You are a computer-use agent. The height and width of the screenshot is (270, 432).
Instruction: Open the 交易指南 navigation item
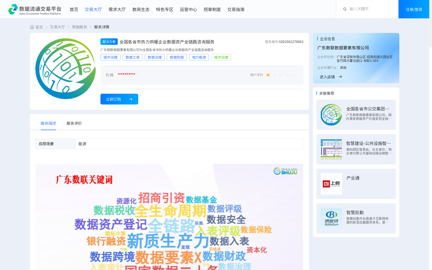[236, 9]
